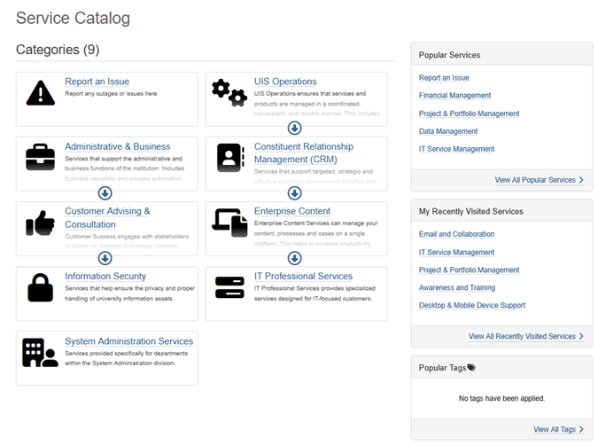598x446 pixels.
Task: Click the System Administration Services description text
Action: point(126,358)
